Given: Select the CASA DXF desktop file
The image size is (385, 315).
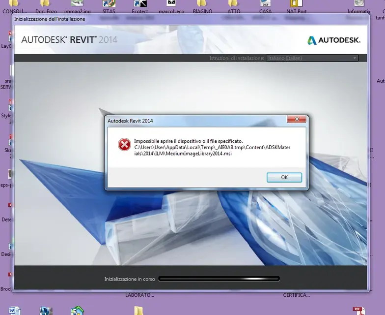Looking at the screenshot, I should (x=265, y=6).
